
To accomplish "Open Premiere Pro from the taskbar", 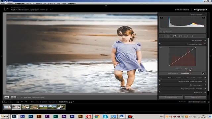I will (x=47, y=116).
